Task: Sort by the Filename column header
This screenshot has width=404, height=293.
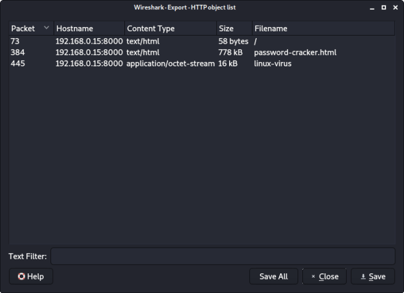Action: [271, 28]
